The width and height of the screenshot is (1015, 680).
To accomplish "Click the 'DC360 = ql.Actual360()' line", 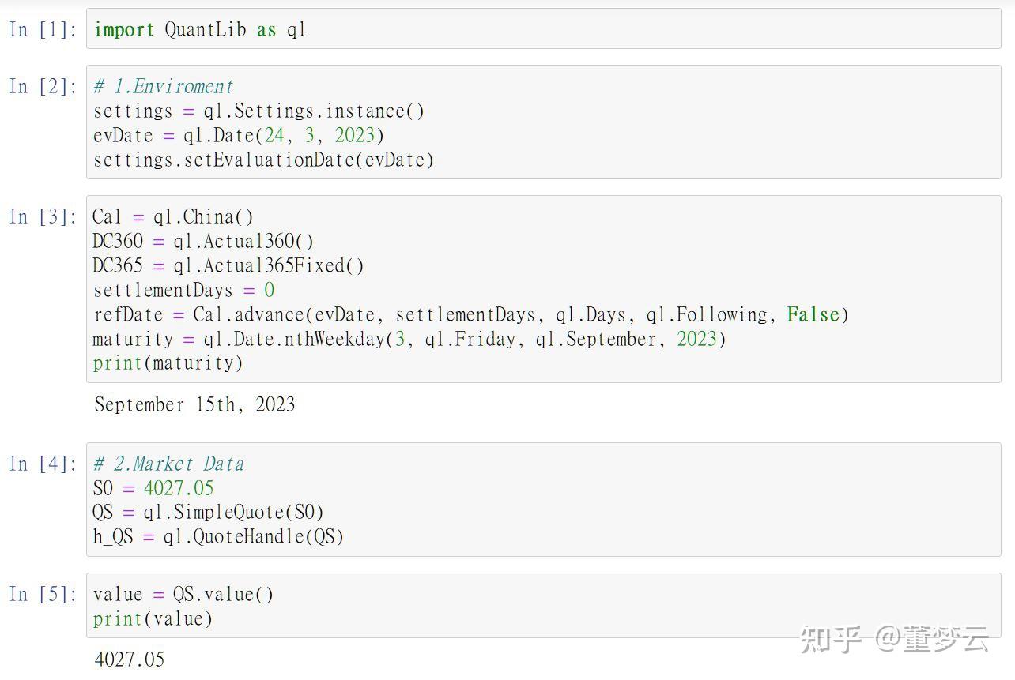I will [x=203, y=241].
